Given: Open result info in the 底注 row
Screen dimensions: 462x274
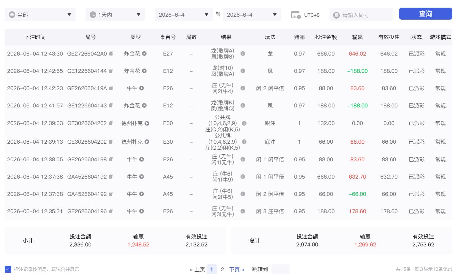Looking at the screenshot, I should click(x=244, y=142).
